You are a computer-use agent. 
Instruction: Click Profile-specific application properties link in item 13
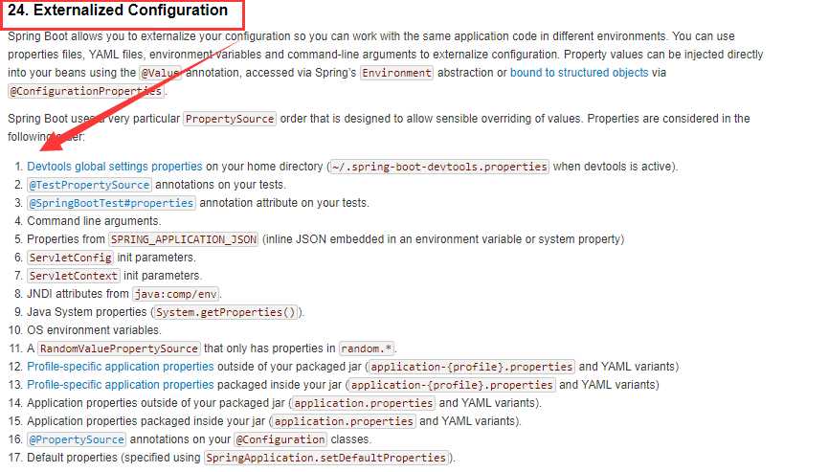[x=121, y=385]
